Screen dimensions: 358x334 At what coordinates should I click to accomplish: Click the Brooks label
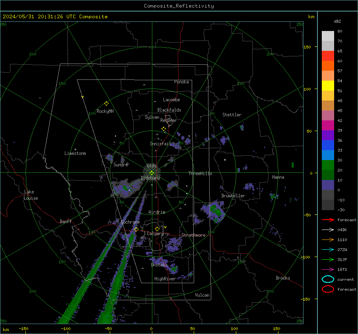tap(283, 278)
